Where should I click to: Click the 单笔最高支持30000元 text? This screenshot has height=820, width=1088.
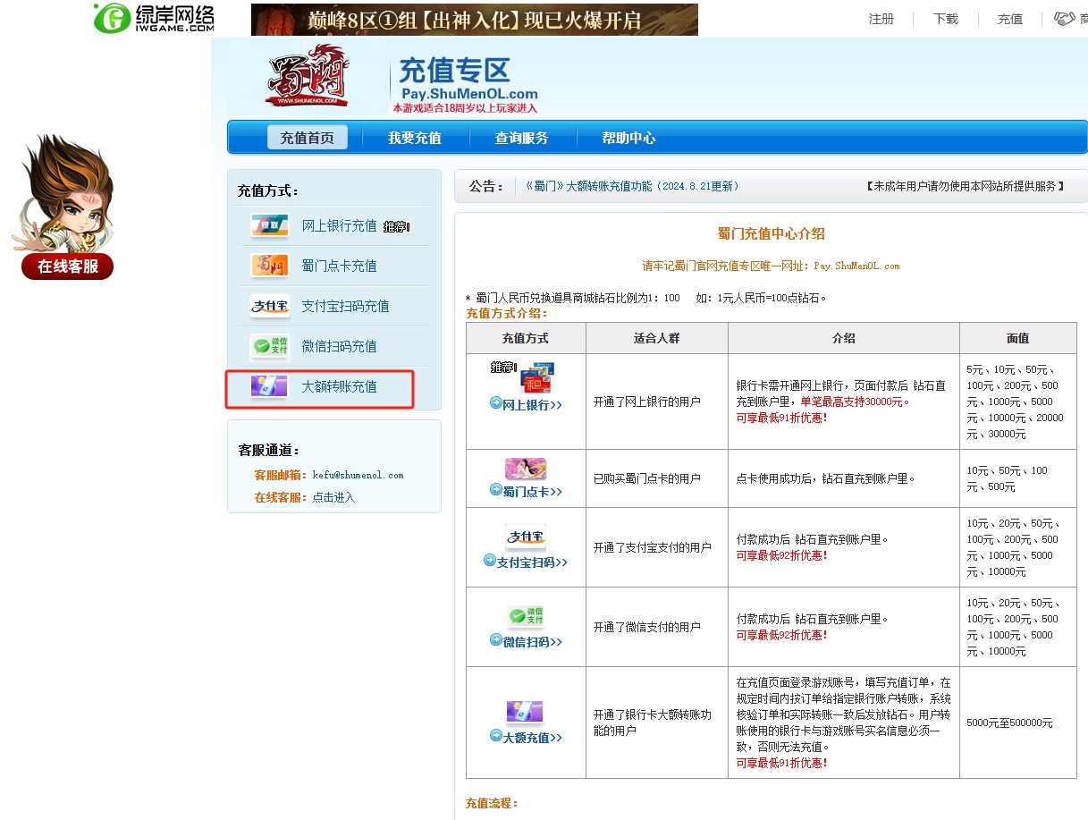pos(854,402)
